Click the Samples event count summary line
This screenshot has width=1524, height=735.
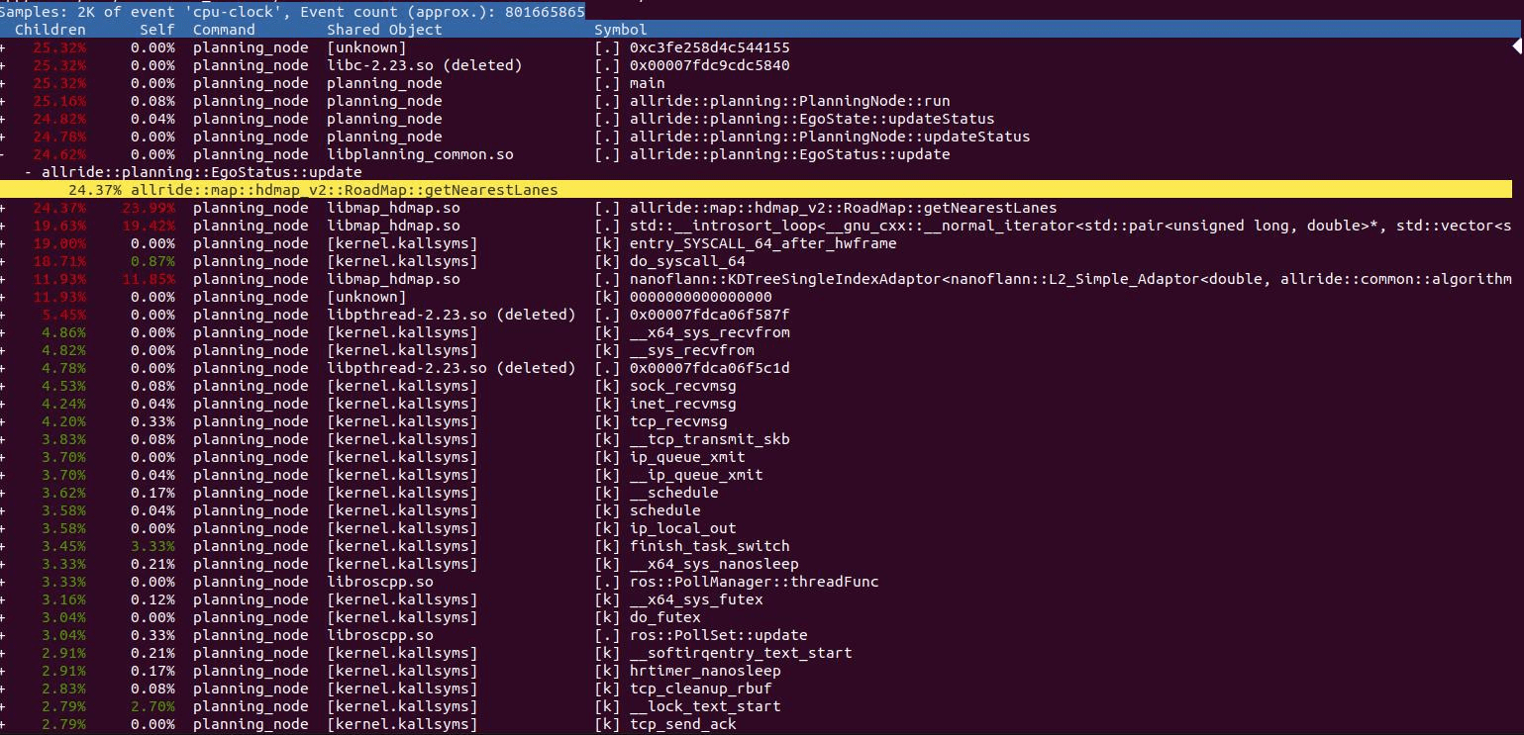click(292, 12)
